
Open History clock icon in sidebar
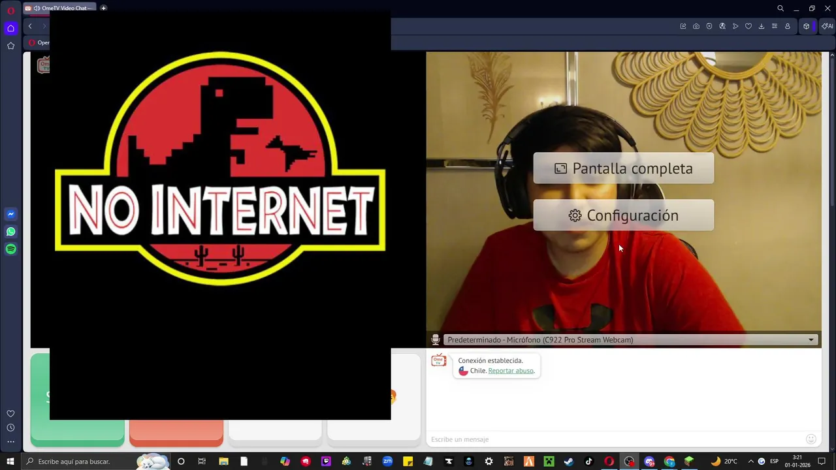[x=10, y=428]
